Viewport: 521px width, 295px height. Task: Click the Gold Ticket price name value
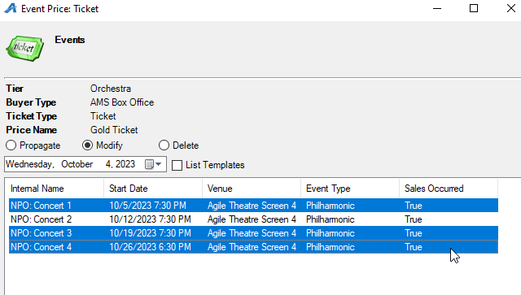pos(114,130)
